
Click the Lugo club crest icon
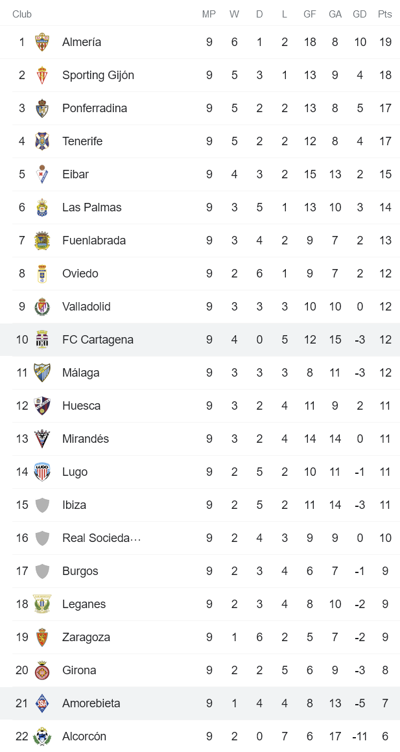(42, 472)
